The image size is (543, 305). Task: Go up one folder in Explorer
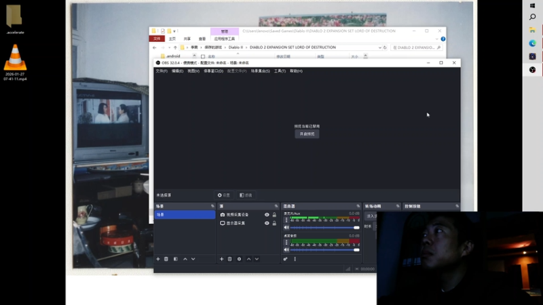tap(175, 47)
